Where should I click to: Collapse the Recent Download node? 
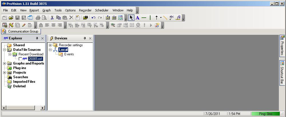click(x=10, y=54)
